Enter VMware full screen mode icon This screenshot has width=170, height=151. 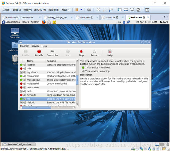pos(132,10)
